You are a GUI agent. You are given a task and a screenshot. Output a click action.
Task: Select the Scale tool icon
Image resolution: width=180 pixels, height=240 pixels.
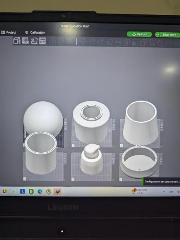pos(100,42)
